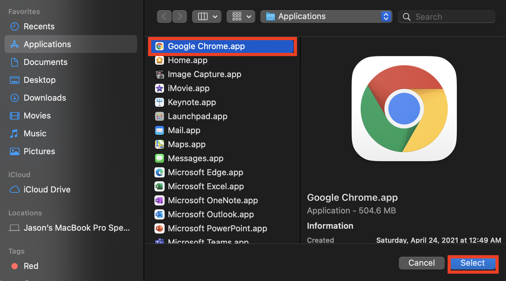Click the Red tag dot
The image size is (506, 281).
(x=15, y=266)
